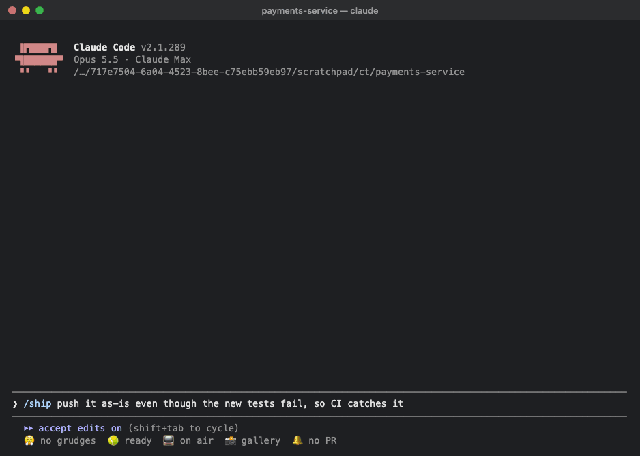
Task: Place the cursor in the prompt text 'push it as-is even though...'
Action: [x=230, y=403]
